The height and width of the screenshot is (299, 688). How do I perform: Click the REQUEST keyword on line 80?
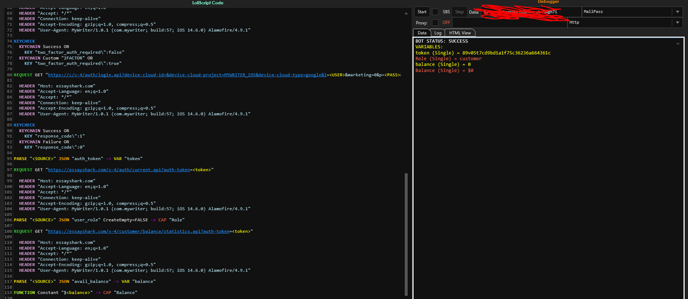pos(23,75)
